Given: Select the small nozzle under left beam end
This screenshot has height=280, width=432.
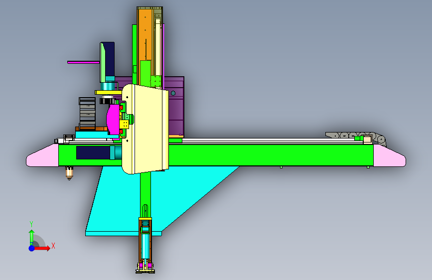Looking at the screenshot, I should click(69, 173).
